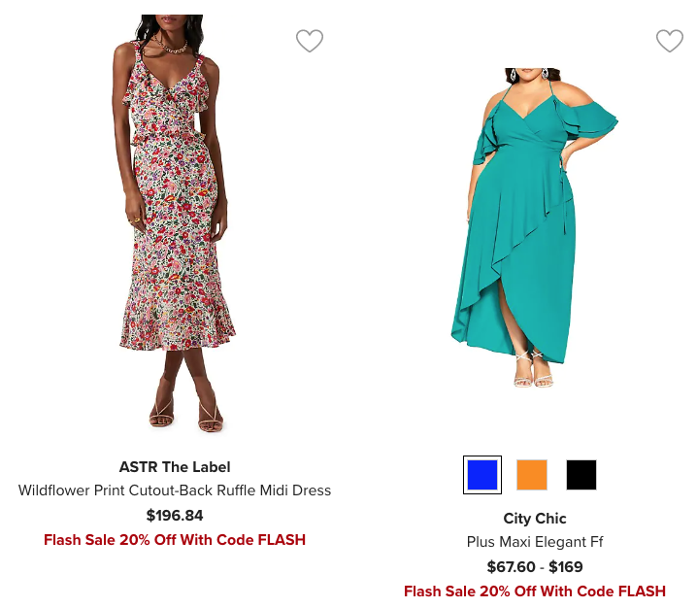Switch the City Chic dress color to orange
The width and height of the screenshot is (697, 608).
coord(532,475)
